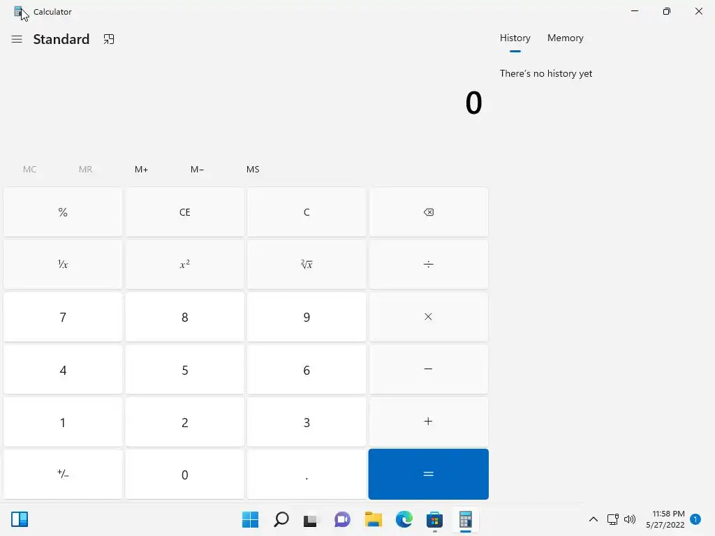
Task: Click the volume speaker tray icon
Action: pyautogui.click(x=630, y=519)
